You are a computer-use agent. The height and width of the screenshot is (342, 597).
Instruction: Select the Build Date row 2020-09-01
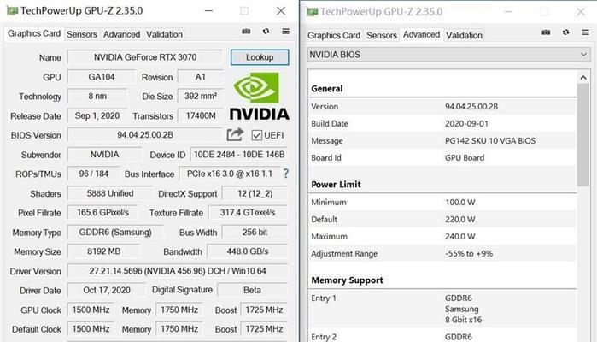pyautogui.click(x=442, y=123)
